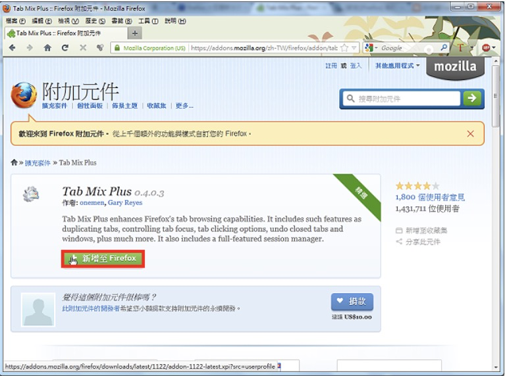Click the page vertical scrollbar thumb
Screen dimensions: 507x376
[x=495, y=96]
